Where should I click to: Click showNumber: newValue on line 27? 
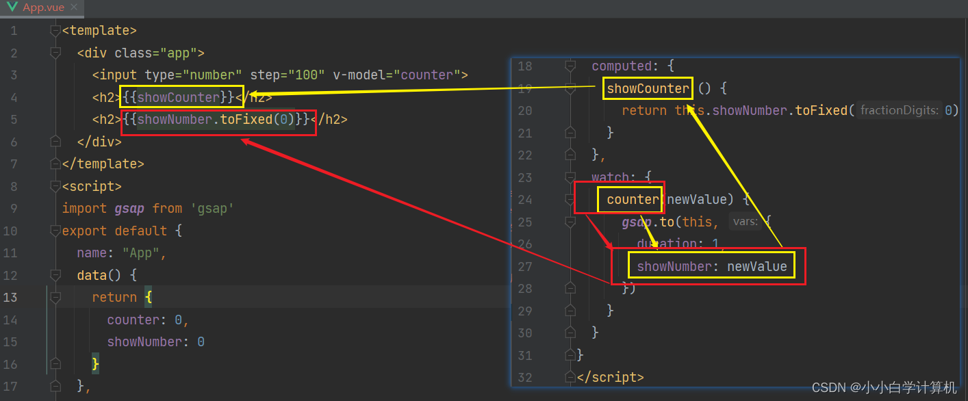click(712, 266)
